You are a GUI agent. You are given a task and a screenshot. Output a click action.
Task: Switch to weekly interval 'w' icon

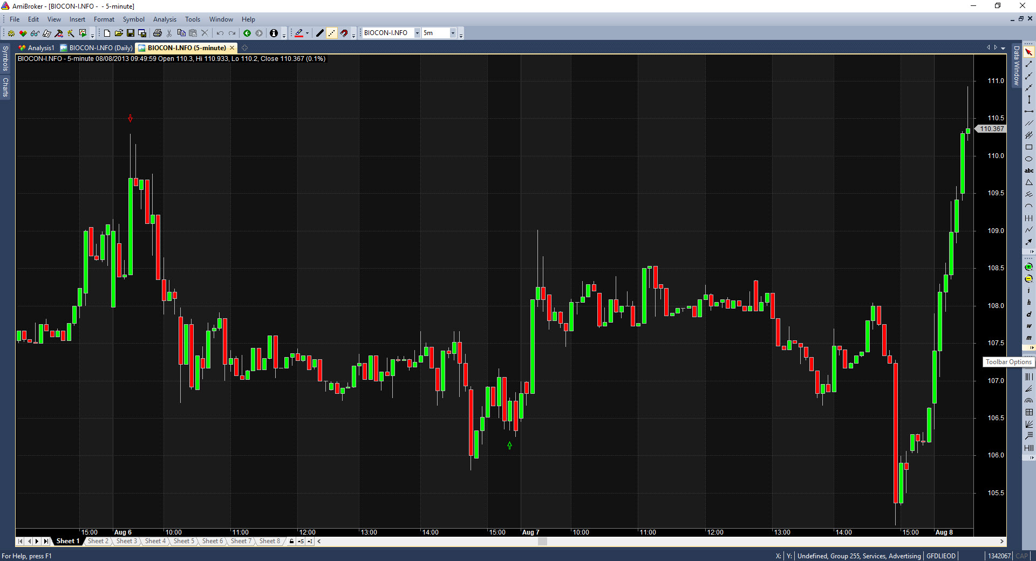pos(1028,326)
